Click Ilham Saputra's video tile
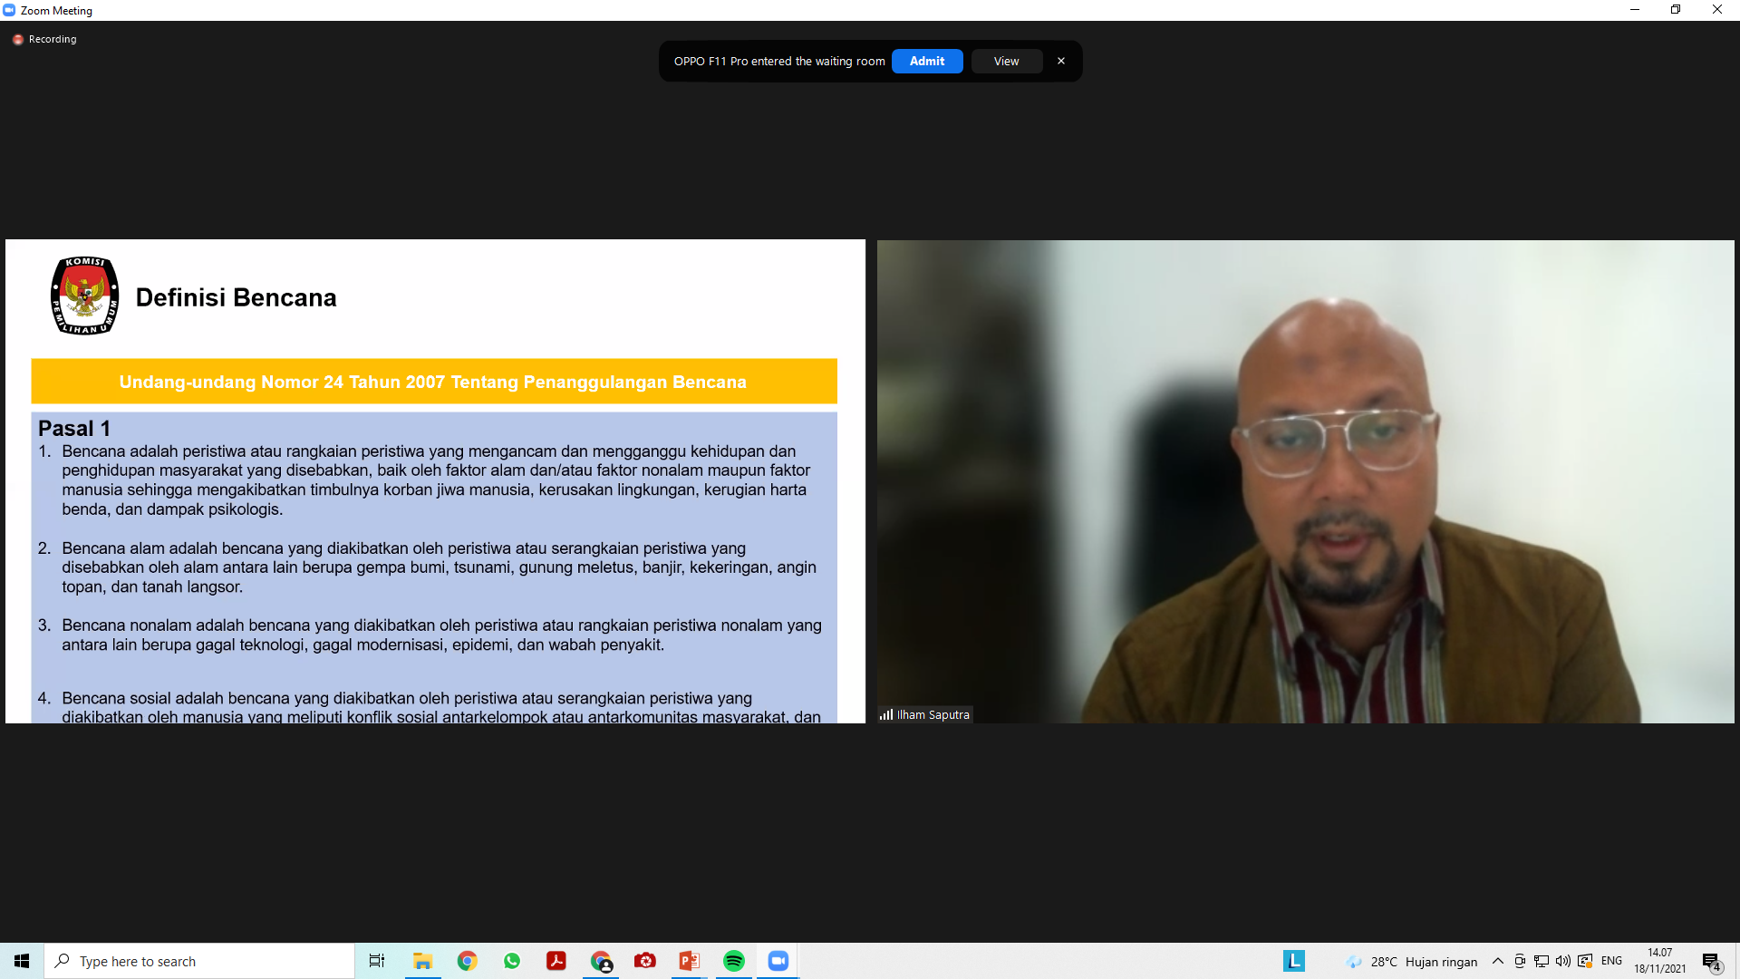1740x979 pixels. point(1305,480)
